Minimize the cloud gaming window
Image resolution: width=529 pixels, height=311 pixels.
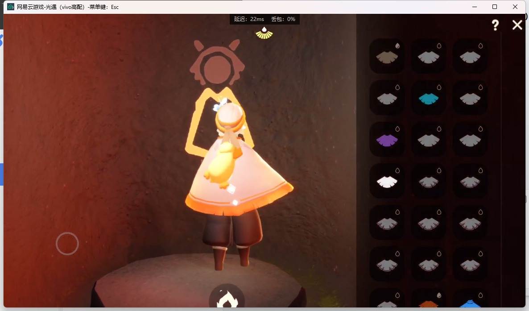475,7
